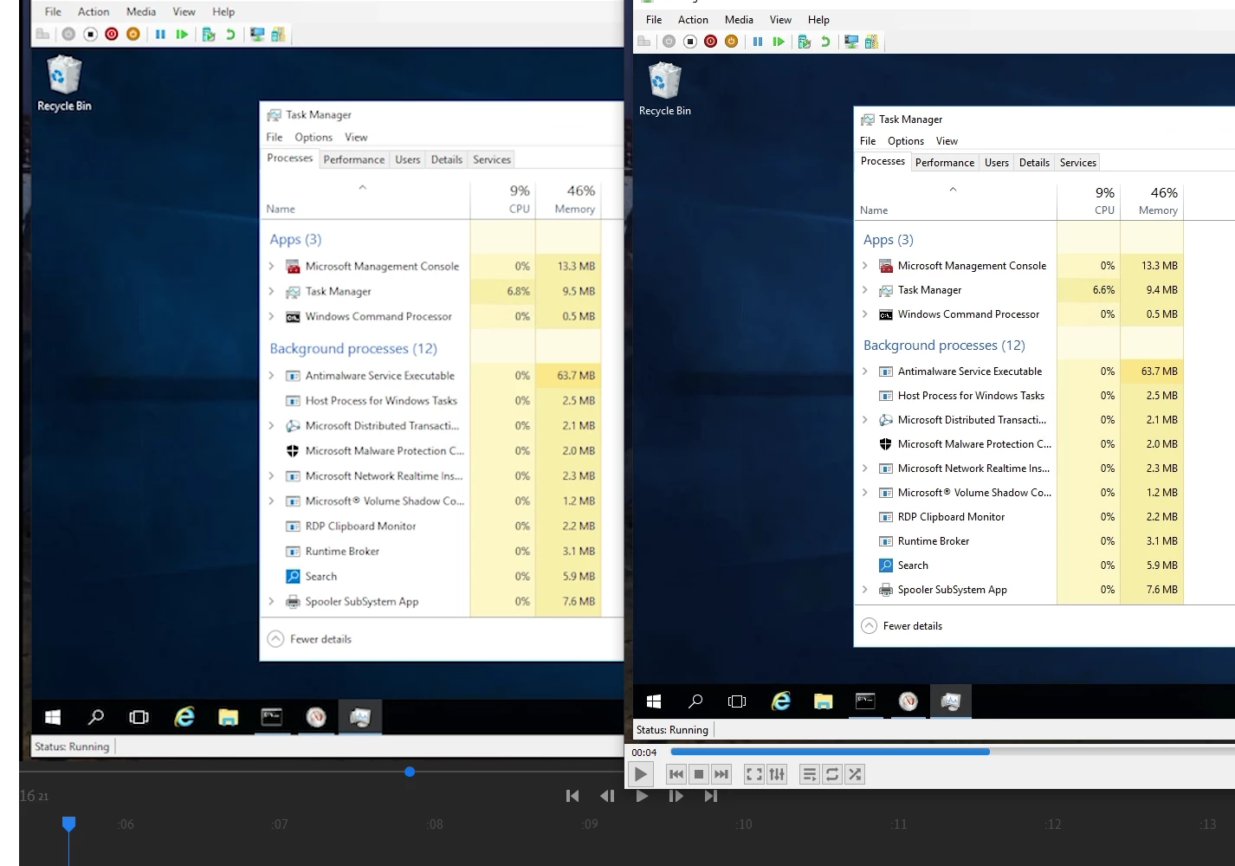Image resolution: width=1235 pixels, height=866 pixels.
Task: Expand Spooler SubSystem App in left Task Manager
Action: [x=271, y=601]
